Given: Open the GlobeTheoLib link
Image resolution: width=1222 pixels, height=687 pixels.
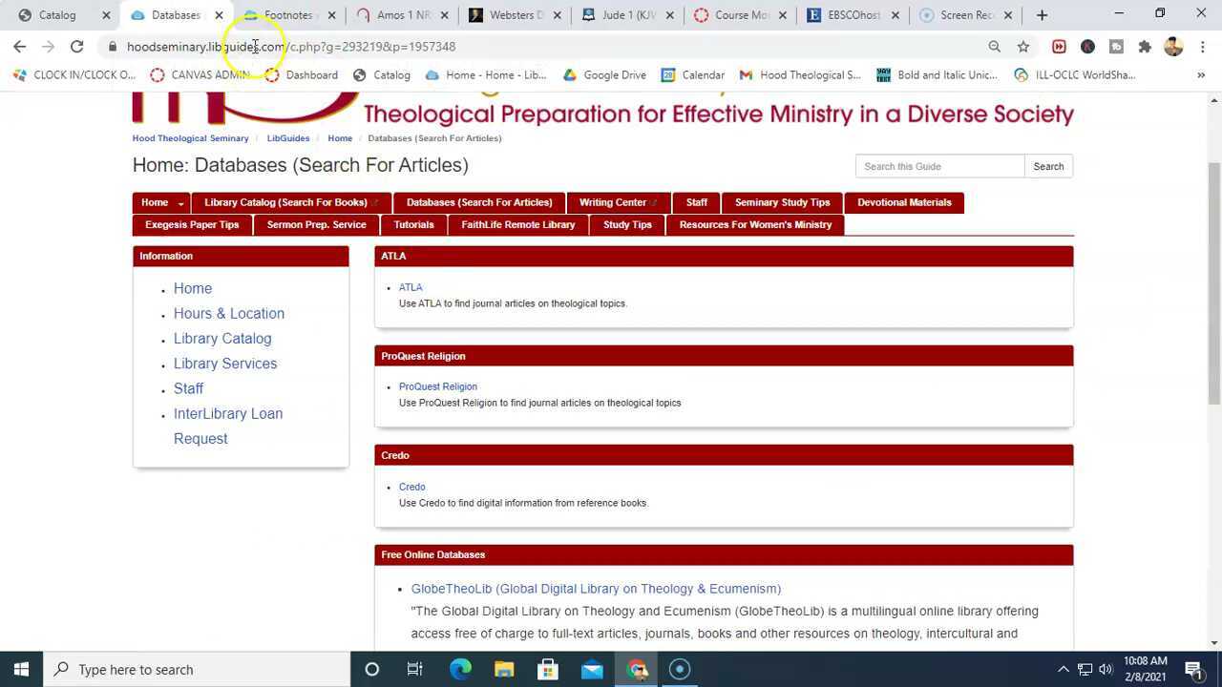Looking at the screenshot, I should tap(596, 588).
